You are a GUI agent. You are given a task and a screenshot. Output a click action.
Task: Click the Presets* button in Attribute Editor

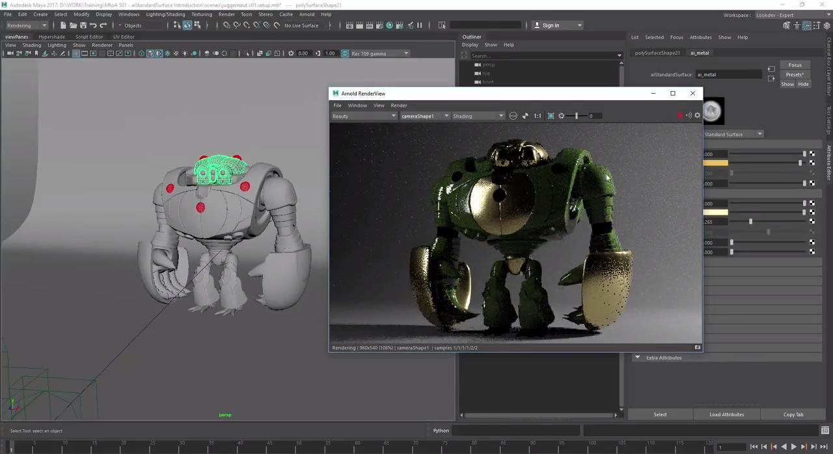coord(795,74)
